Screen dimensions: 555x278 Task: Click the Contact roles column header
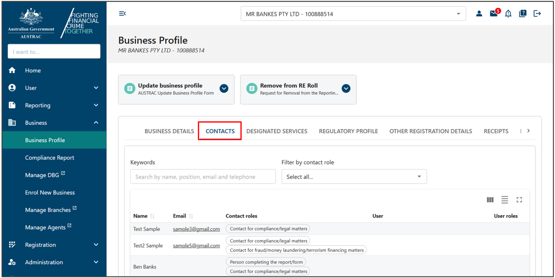[x=242, y=216]
